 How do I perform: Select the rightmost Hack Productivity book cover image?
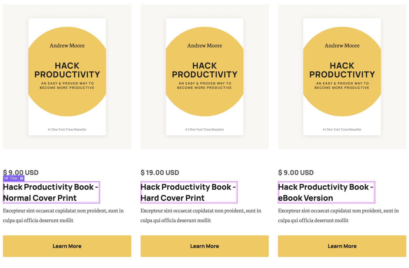point(342,76)
